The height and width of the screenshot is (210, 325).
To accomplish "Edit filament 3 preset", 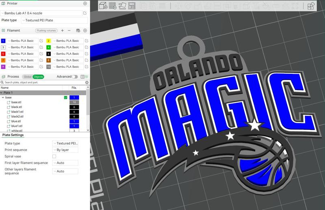I will point(41,47).
